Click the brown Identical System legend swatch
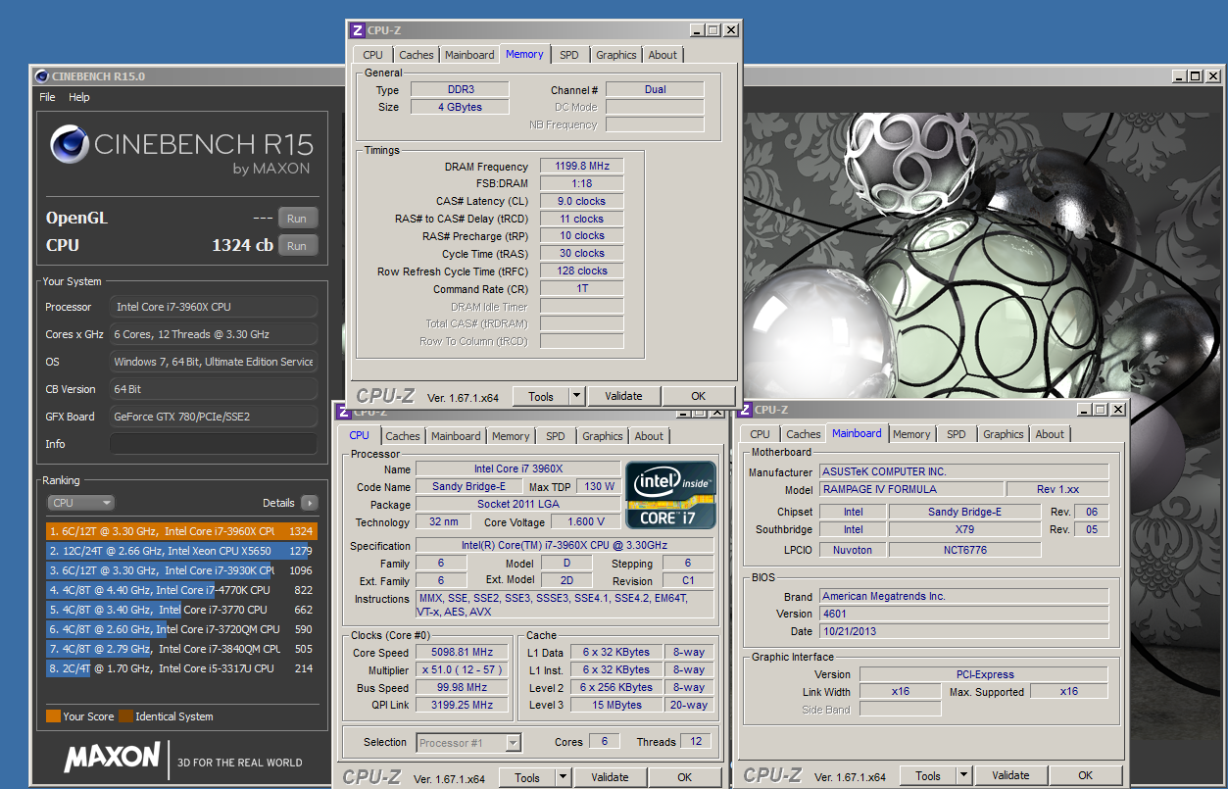The width and height of the screenshot is (1228, 789). [125, 716]
